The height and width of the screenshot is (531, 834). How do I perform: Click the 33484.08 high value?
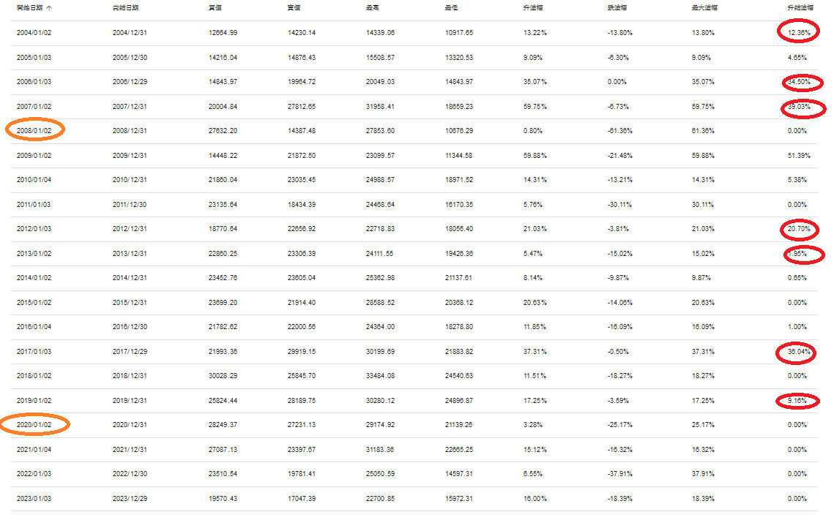click(380, 376)
